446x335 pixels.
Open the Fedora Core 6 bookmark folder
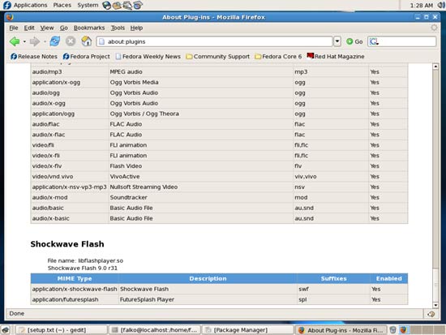point(278,56)
